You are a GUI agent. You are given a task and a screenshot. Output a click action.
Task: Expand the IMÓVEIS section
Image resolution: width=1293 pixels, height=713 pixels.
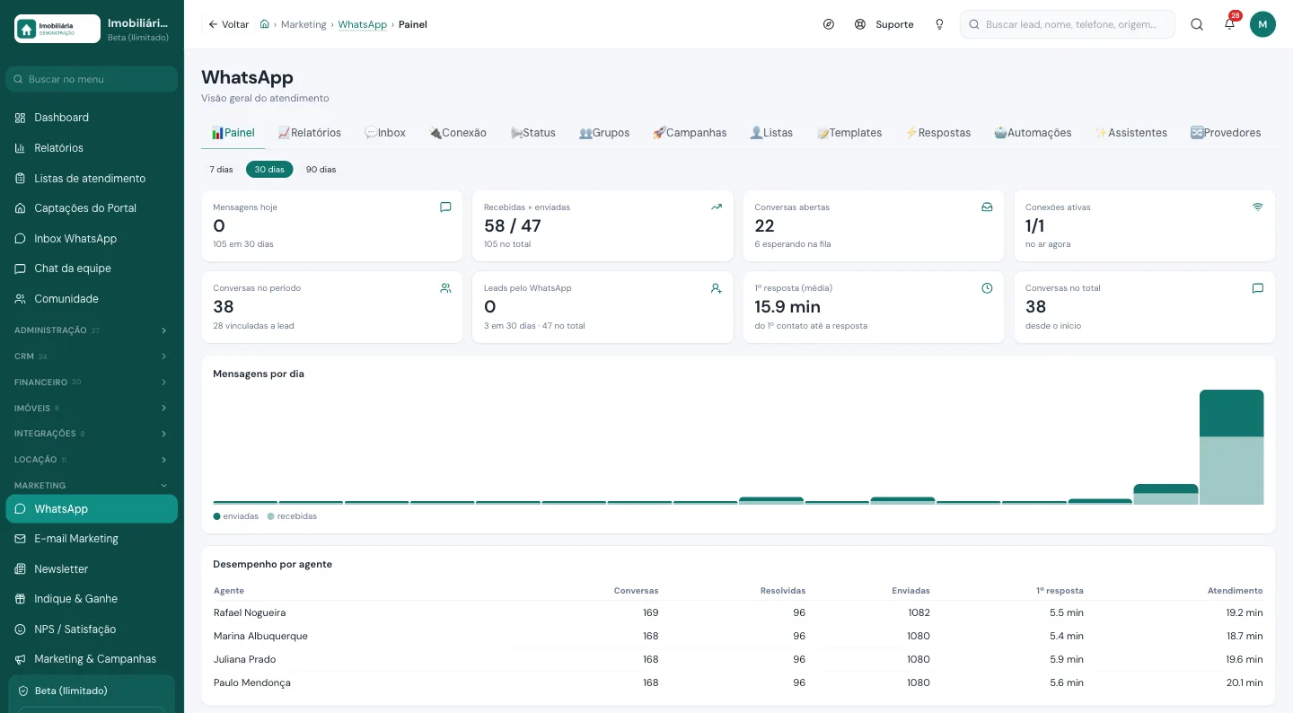tap(92, 408)
